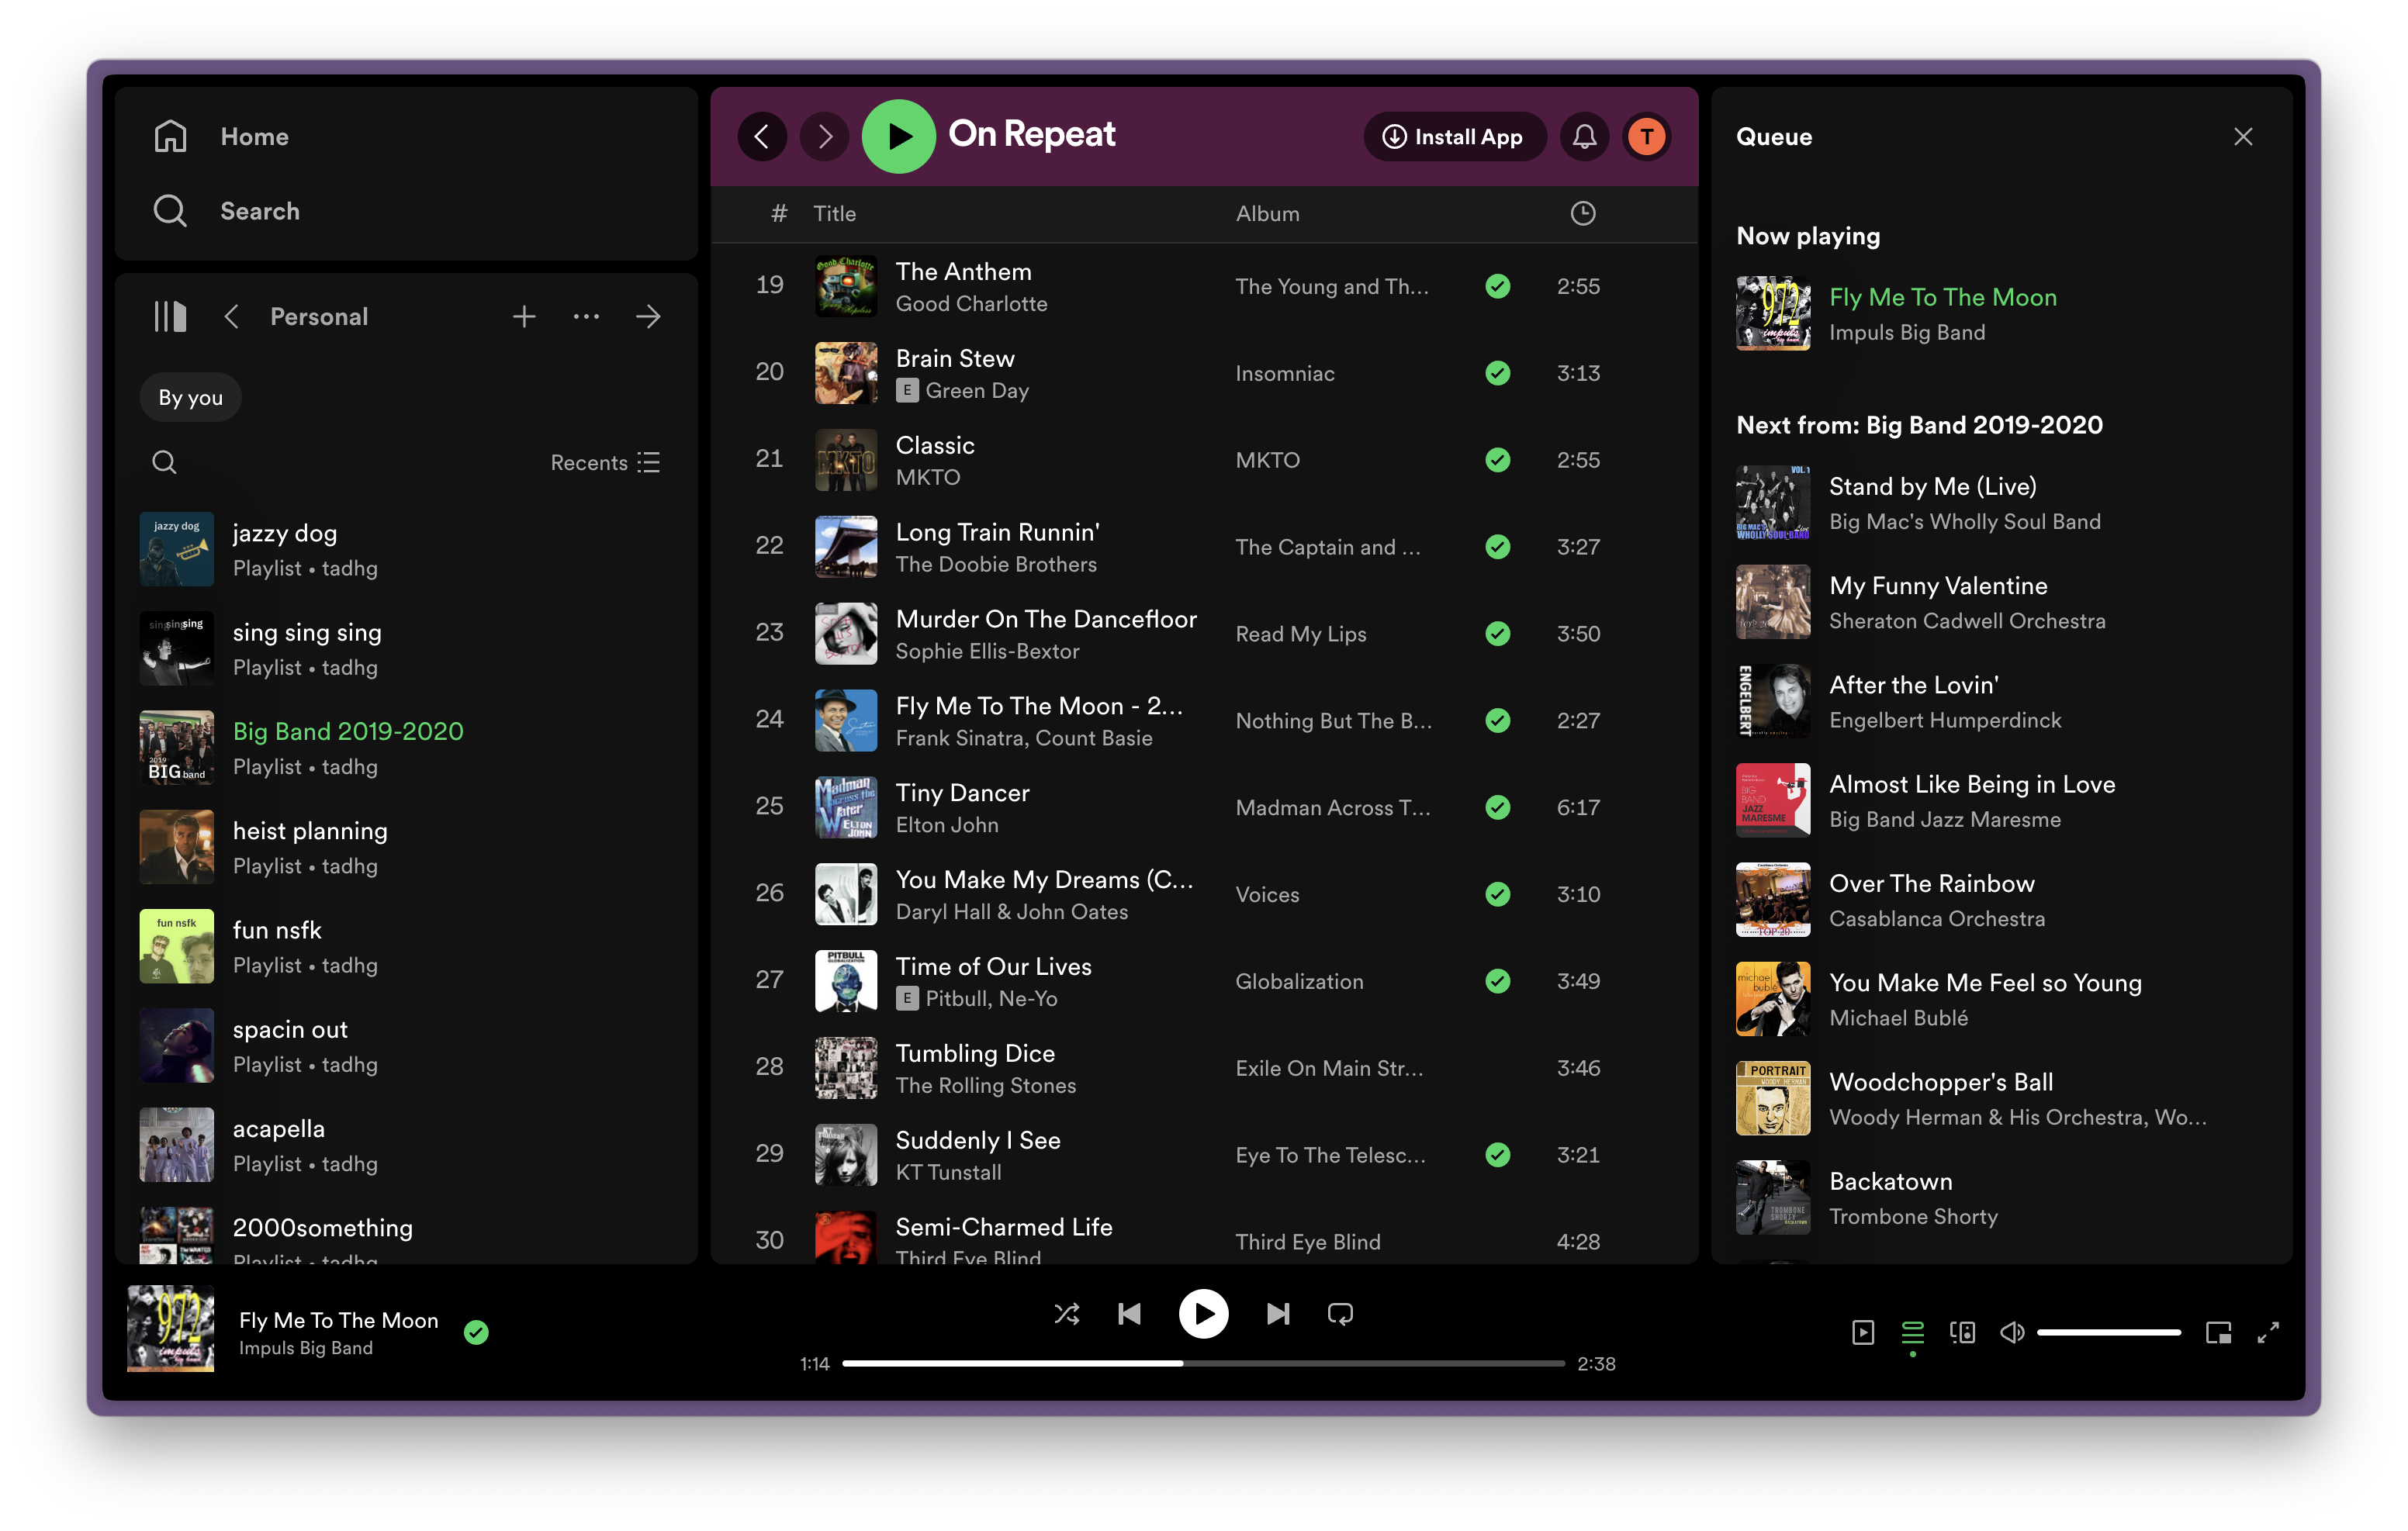Toggle the Queue button in the player bar

coord(1912,1332)
